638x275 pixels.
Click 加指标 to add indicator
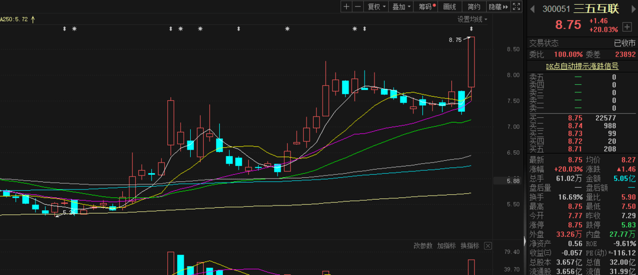click(x=446, y=246)
